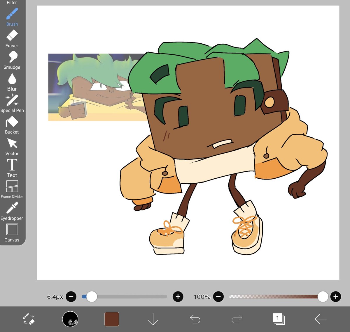Open the Canvas tool
Viewport: 350px width, 332px height.
coord(12,233)
